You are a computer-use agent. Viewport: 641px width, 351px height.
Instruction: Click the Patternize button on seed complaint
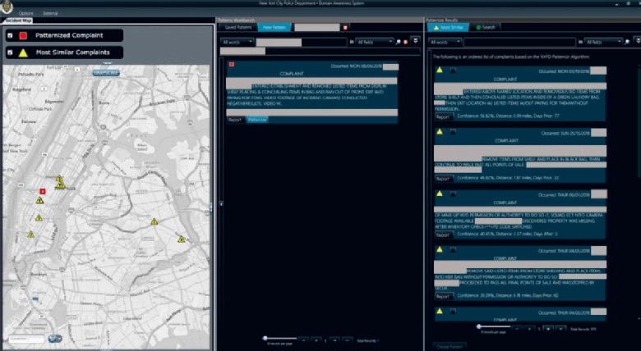coord(257,120)
